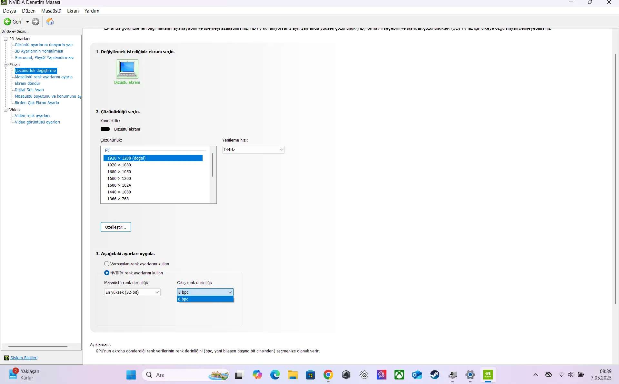This screenshot has width=619, height=384.
Task: Open Sistem Bilgileri link
Action: click(24, 358)
